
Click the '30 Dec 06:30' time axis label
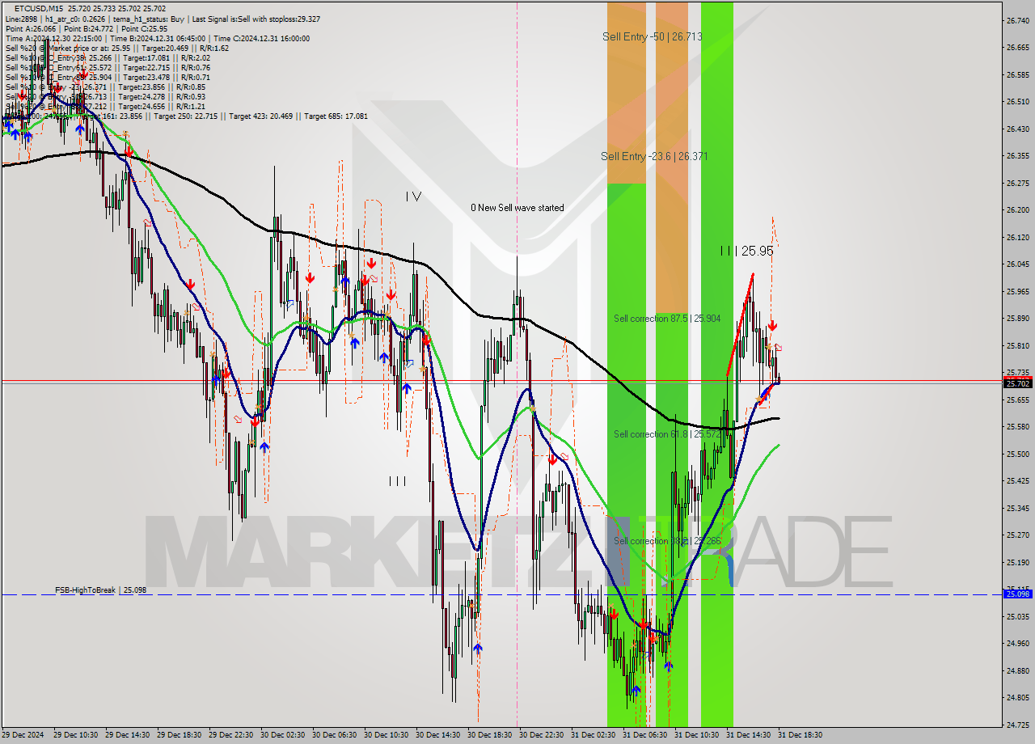pos(334,735)
